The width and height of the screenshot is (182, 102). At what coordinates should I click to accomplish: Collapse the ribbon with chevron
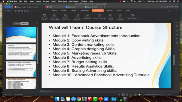(x=176, y=11)
